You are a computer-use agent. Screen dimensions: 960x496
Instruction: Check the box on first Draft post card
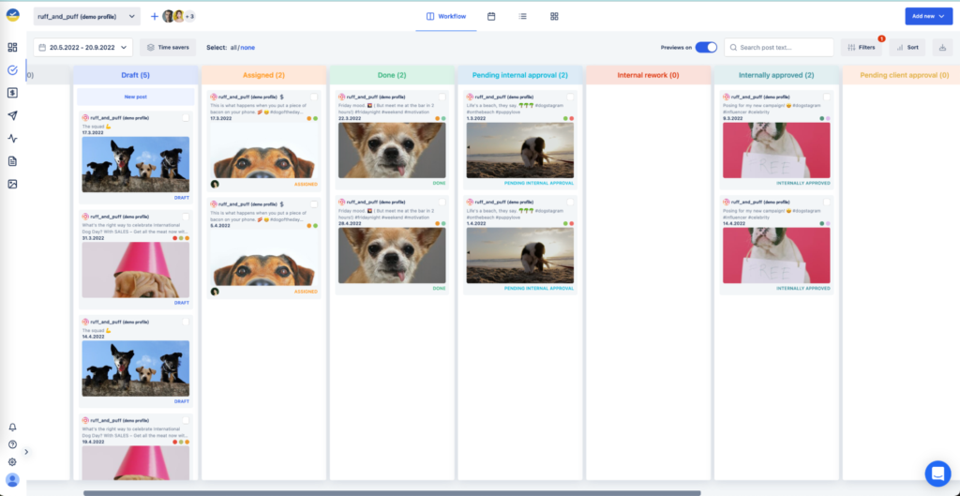(187, 117)
